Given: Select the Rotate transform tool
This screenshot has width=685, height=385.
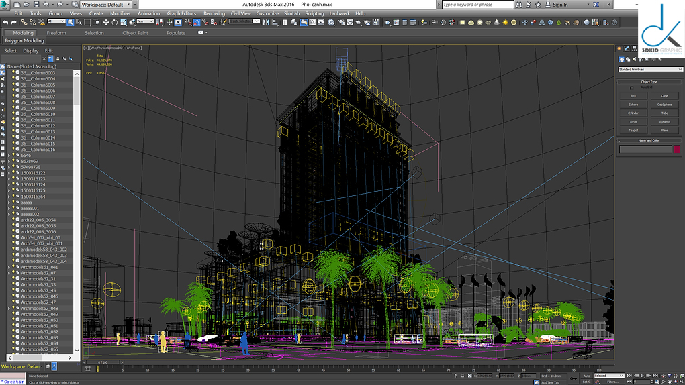Looking at the screenshot, I should tap(115, 22).
